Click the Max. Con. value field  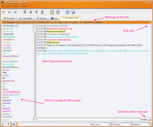[105, 124]
